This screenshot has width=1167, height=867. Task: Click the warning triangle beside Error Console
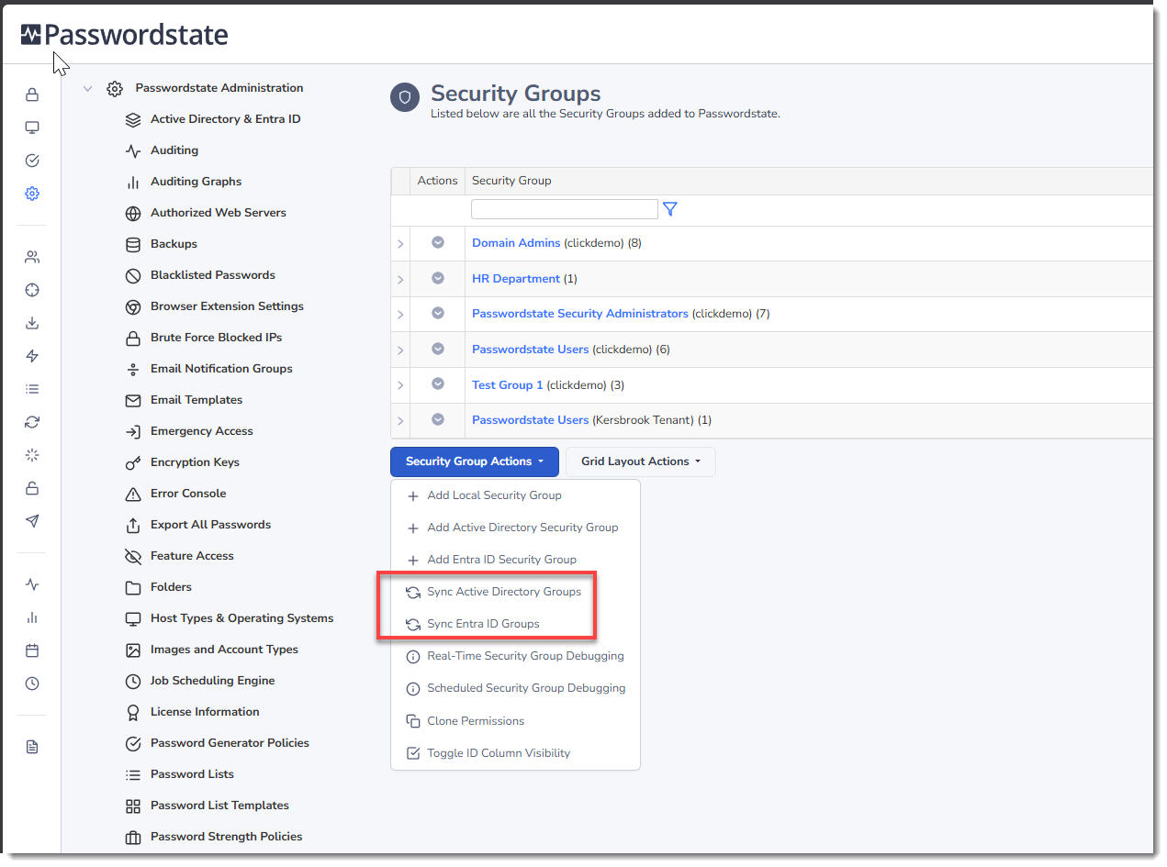coord(133,494)
